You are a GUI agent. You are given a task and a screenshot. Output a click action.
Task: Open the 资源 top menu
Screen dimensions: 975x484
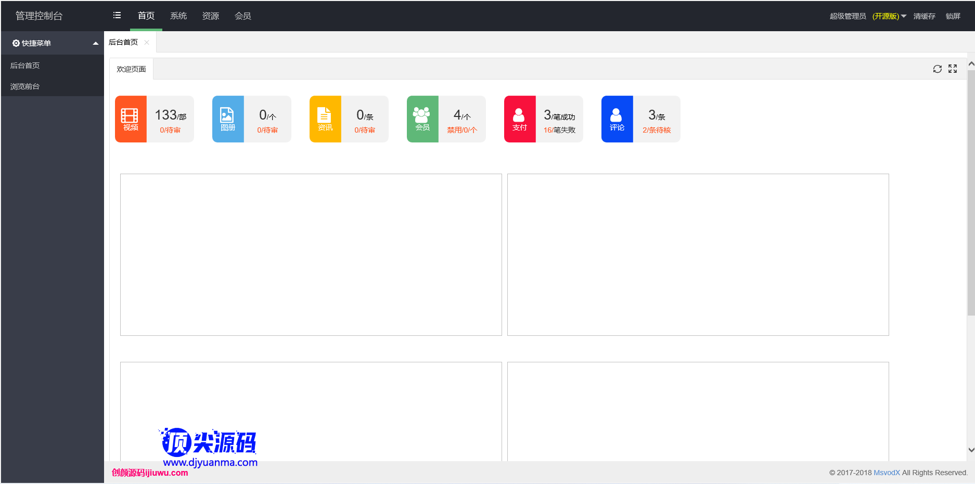[211, 16]
